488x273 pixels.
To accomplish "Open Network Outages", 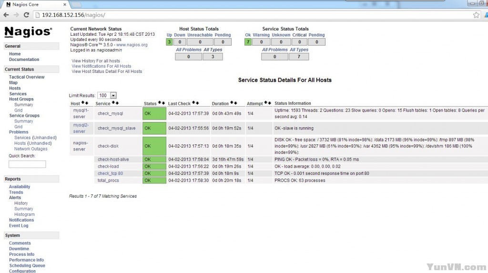I will [31, 149].
